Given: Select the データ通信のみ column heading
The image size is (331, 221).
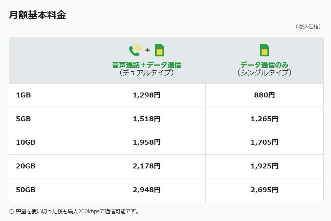Looking at the screenshot, I should pyautogui.click(x=264, y=65).
